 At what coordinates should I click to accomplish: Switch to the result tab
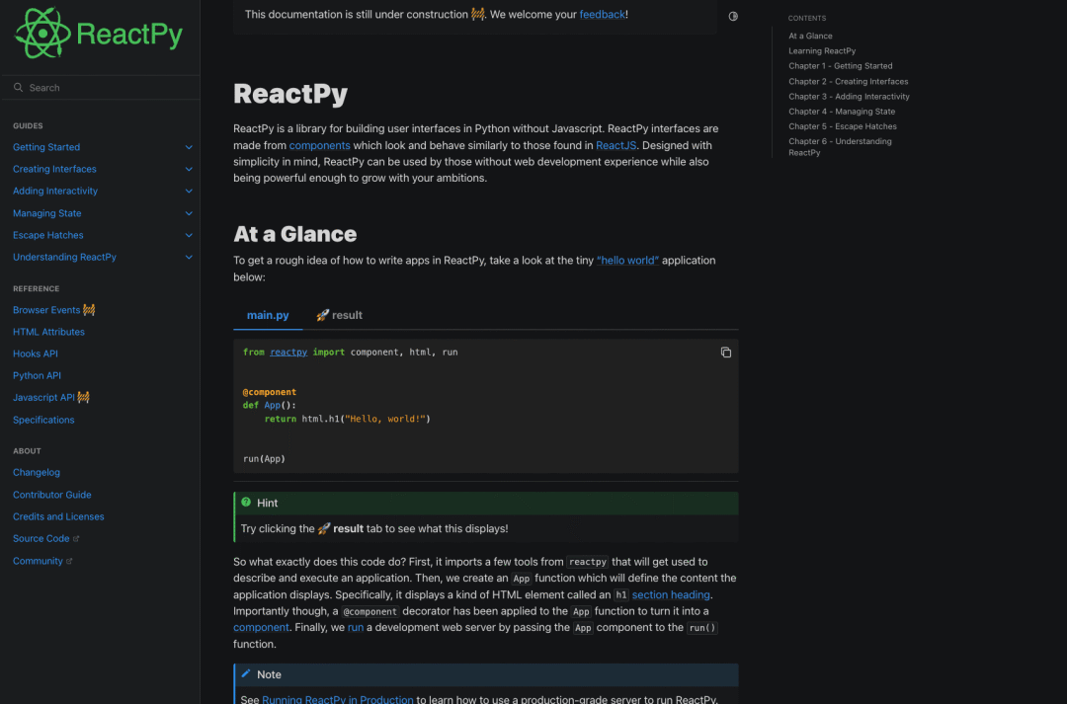coord(339,315)
